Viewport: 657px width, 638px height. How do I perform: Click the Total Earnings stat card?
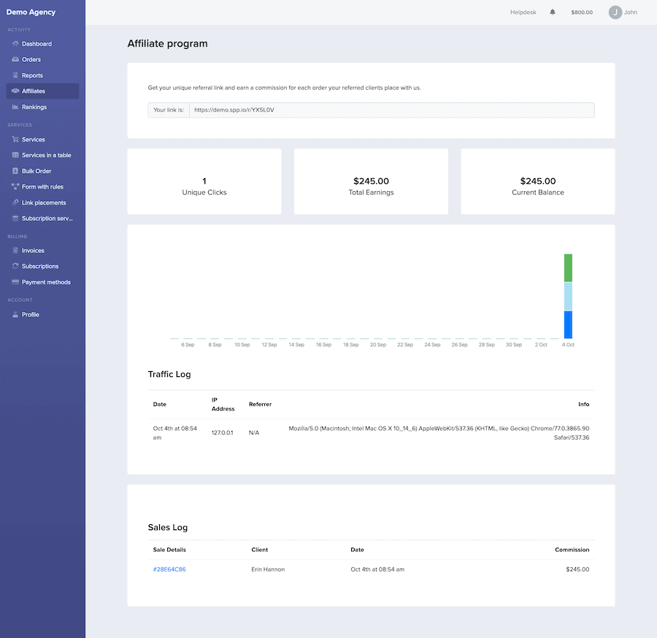[x=372, y=182]
